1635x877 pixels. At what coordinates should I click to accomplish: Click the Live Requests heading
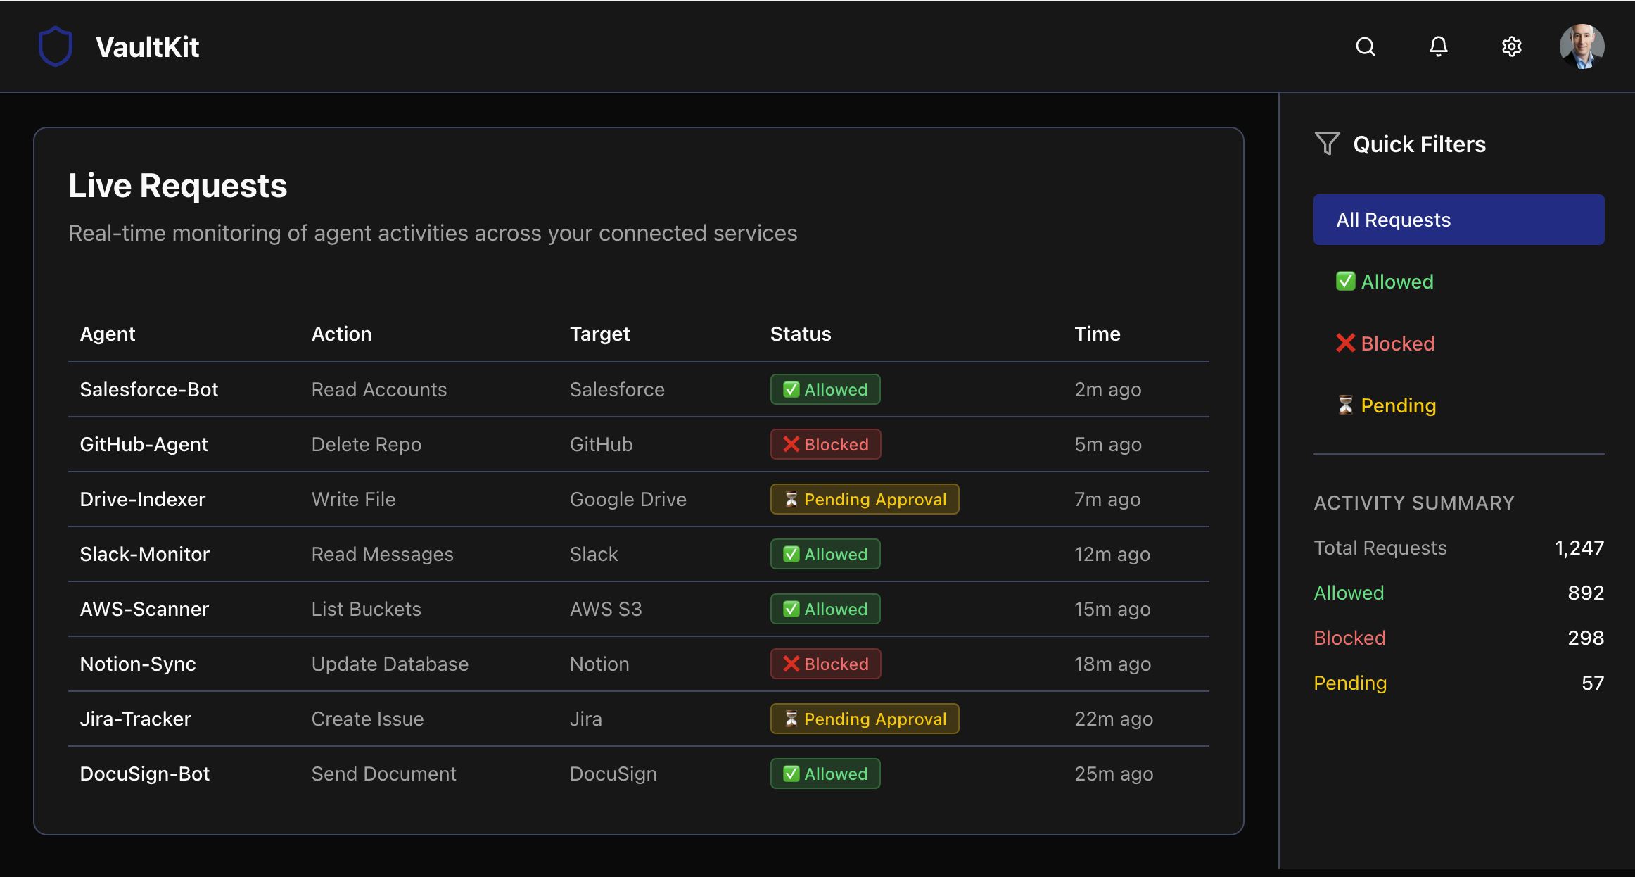[x=178, y=186]
